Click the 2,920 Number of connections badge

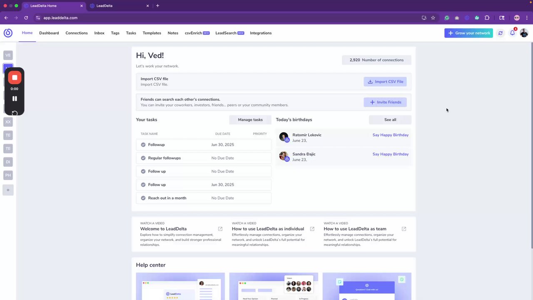(x=376, y=60)
